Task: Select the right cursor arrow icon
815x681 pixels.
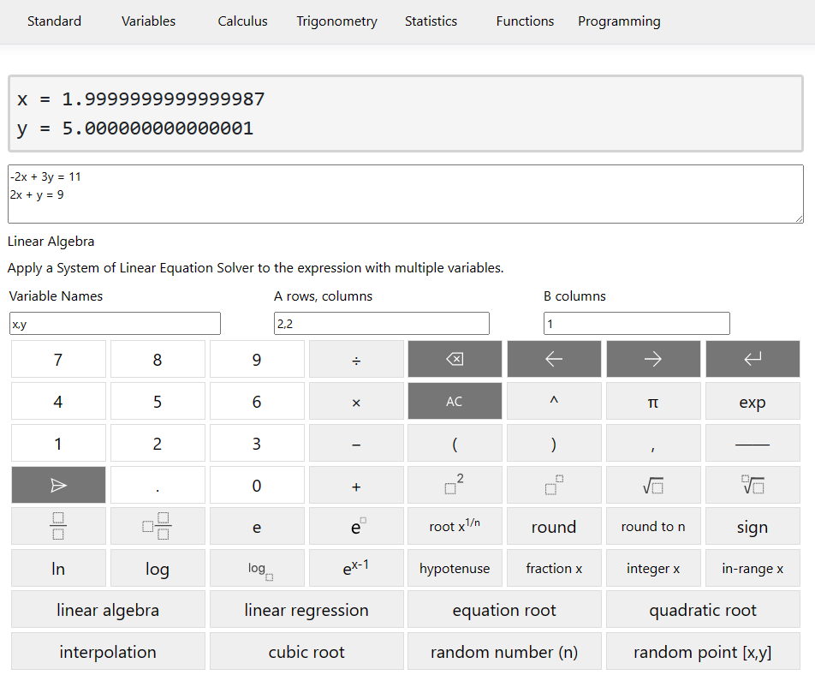Action: (653, 358)
